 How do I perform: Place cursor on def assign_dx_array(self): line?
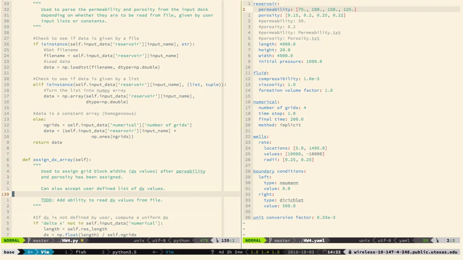57,160
